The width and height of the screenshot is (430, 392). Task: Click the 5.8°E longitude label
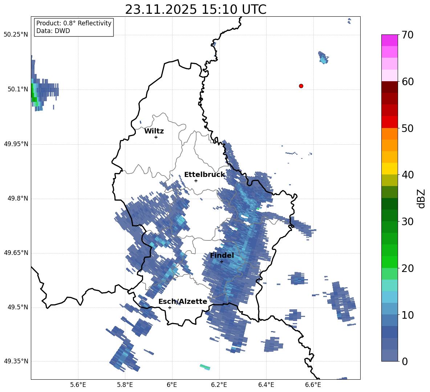pos(125,385)
